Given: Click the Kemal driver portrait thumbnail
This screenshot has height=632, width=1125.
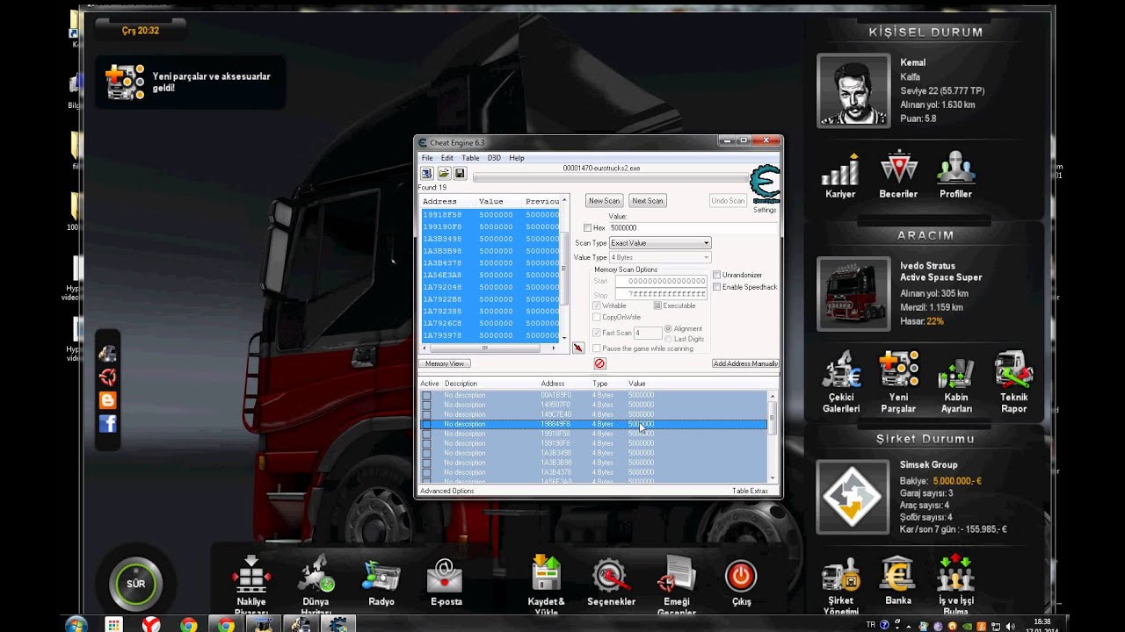Looking at the screenshot, I should click(853, 90).
